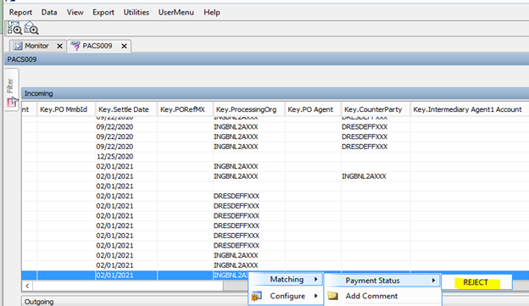This screenshot has width=529, height=306.
Task: Click the Configure gear icon
Action: pos(256,296)
